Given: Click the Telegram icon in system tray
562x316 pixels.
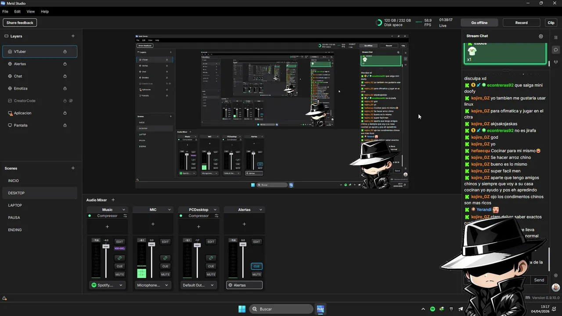Looking at the screenshot, I should click(461, 309).
